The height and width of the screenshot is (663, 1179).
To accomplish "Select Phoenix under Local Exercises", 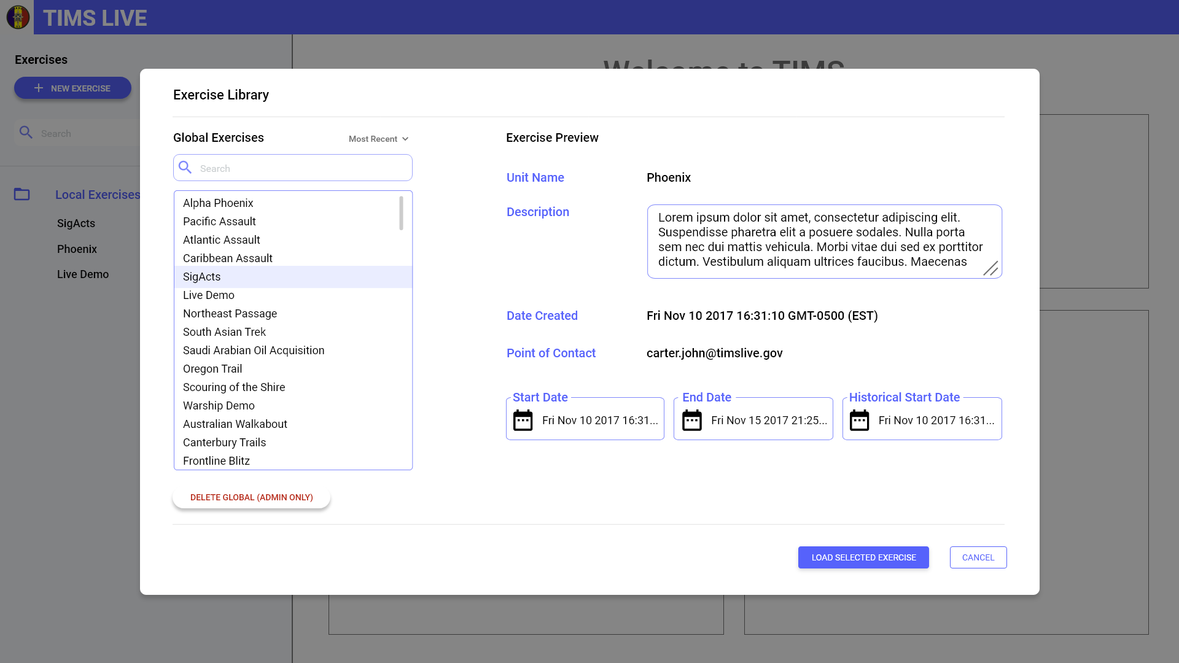I will coord(77,249).
